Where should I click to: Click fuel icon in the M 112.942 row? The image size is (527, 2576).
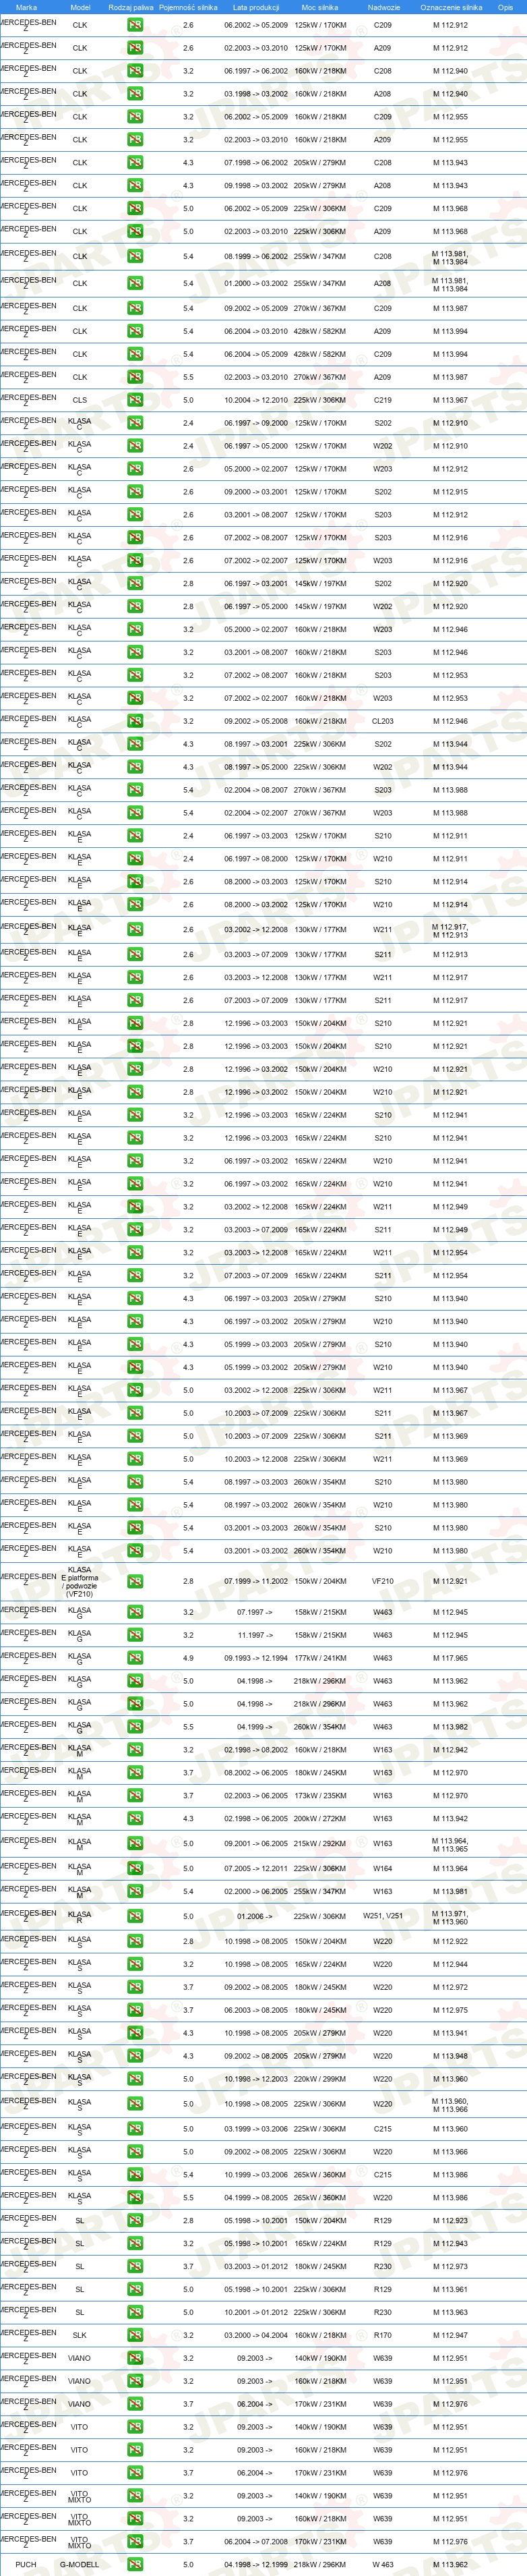click(x=135, y=1750)
